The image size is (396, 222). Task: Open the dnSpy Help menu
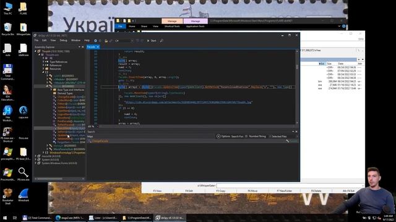coord(87,40)
